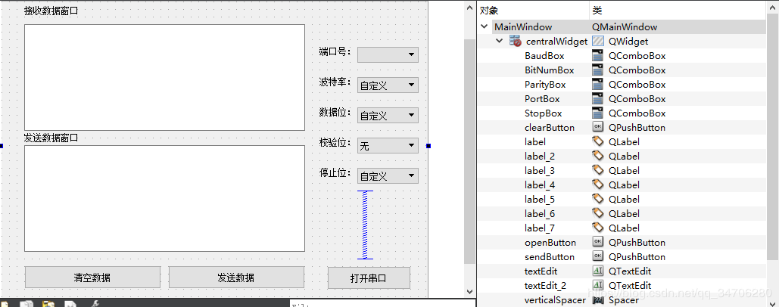Select ParityBox in the object tree

tap(545, 85)
